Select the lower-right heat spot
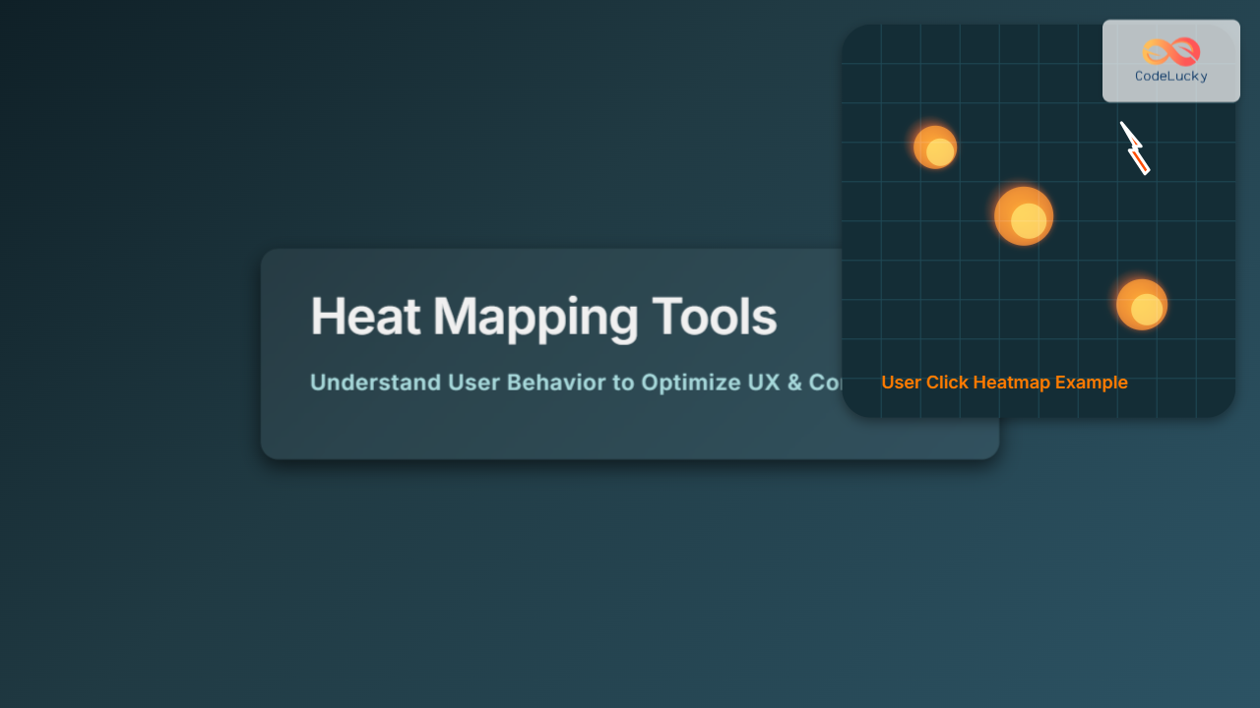1260x708 pixels. [x=1142, y=305]
